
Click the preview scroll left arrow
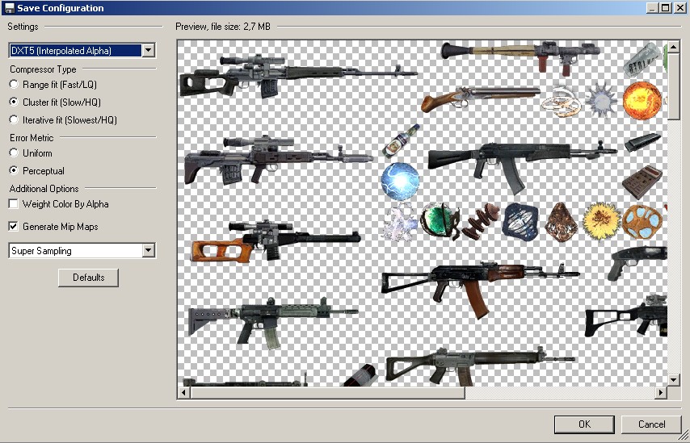coord(184,392)
